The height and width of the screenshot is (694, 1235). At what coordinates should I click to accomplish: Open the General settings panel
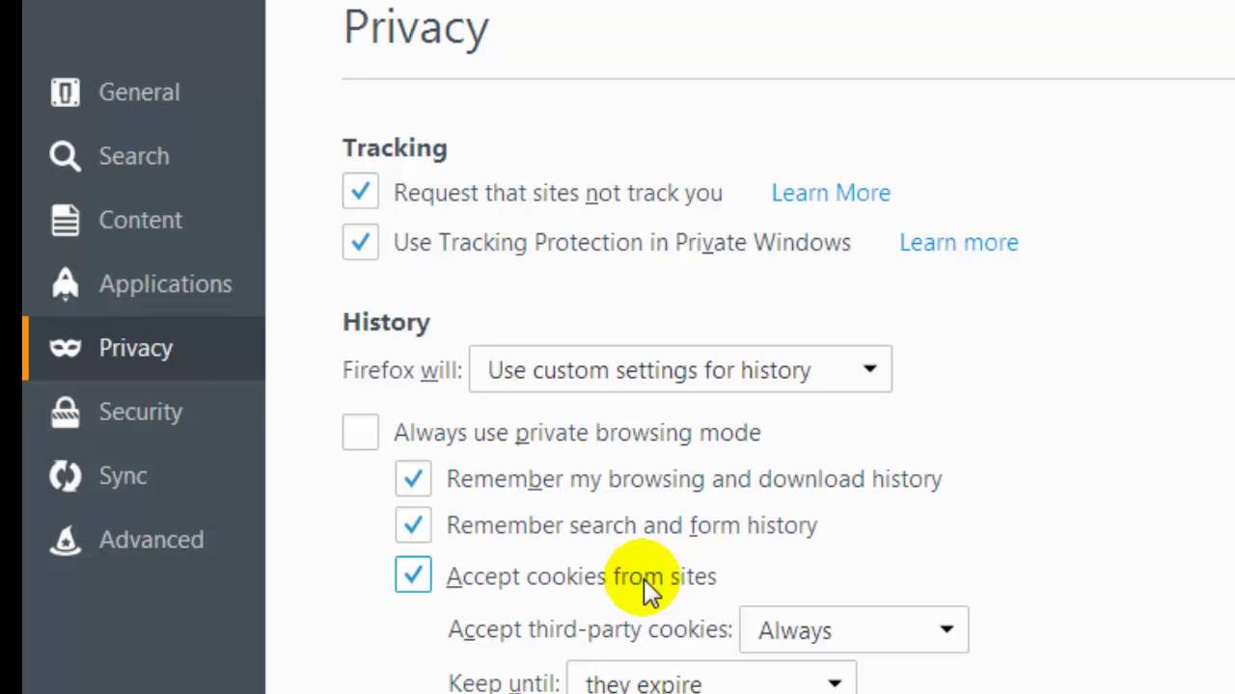point(139,92)
